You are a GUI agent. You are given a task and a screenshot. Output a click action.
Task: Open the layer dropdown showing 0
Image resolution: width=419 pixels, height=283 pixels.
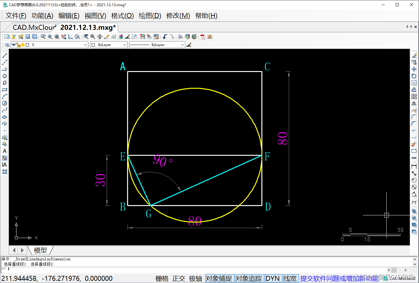(x=49, y=45)
